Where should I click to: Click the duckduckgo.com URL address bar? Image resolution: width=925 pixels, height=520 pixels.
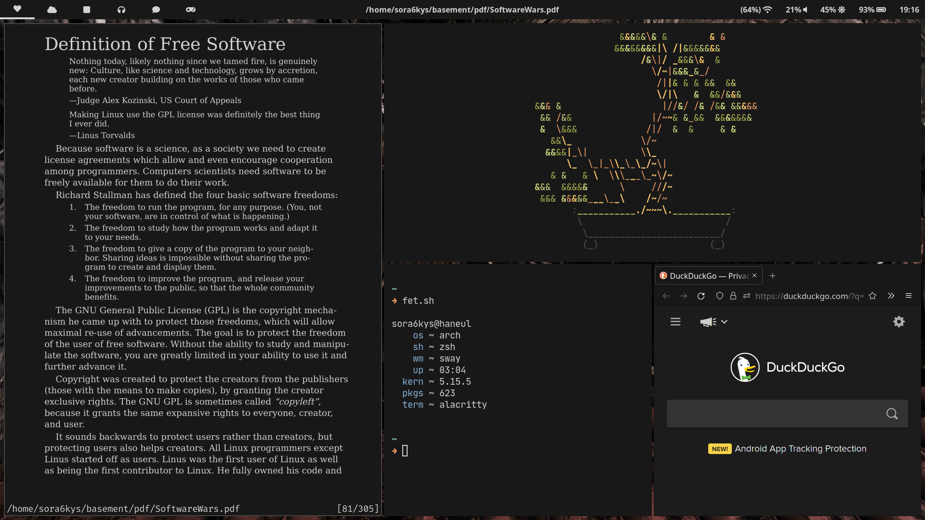pyautogui.click(x=809, y=296)
